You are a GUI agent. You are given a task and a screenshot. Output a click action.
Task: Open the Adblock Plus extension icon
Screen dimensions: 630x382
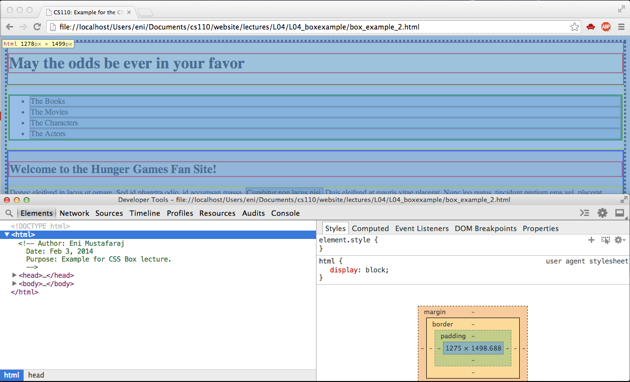606,27
